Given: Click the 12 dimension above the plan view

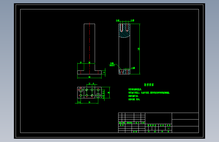Looking at the screenshot, I should (89, 83).
